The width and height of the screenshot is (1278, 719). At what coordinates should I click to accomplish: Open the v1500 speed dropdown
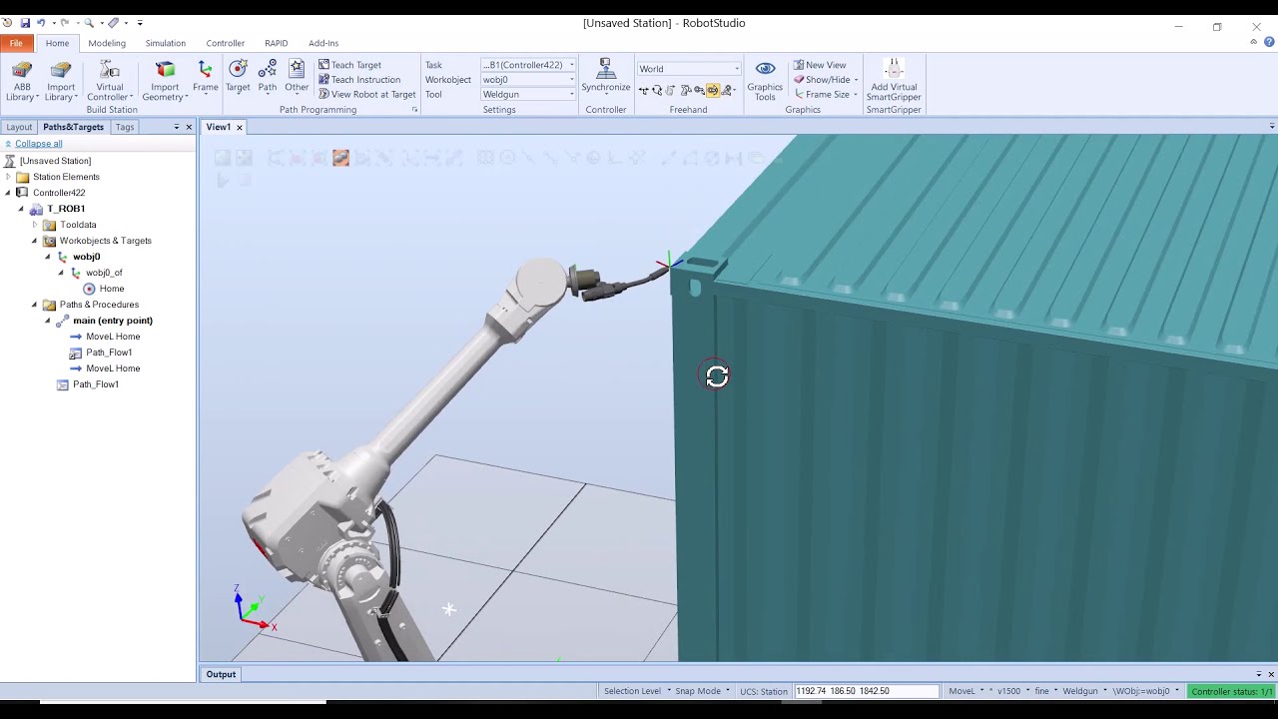(x=1011, y=691)
